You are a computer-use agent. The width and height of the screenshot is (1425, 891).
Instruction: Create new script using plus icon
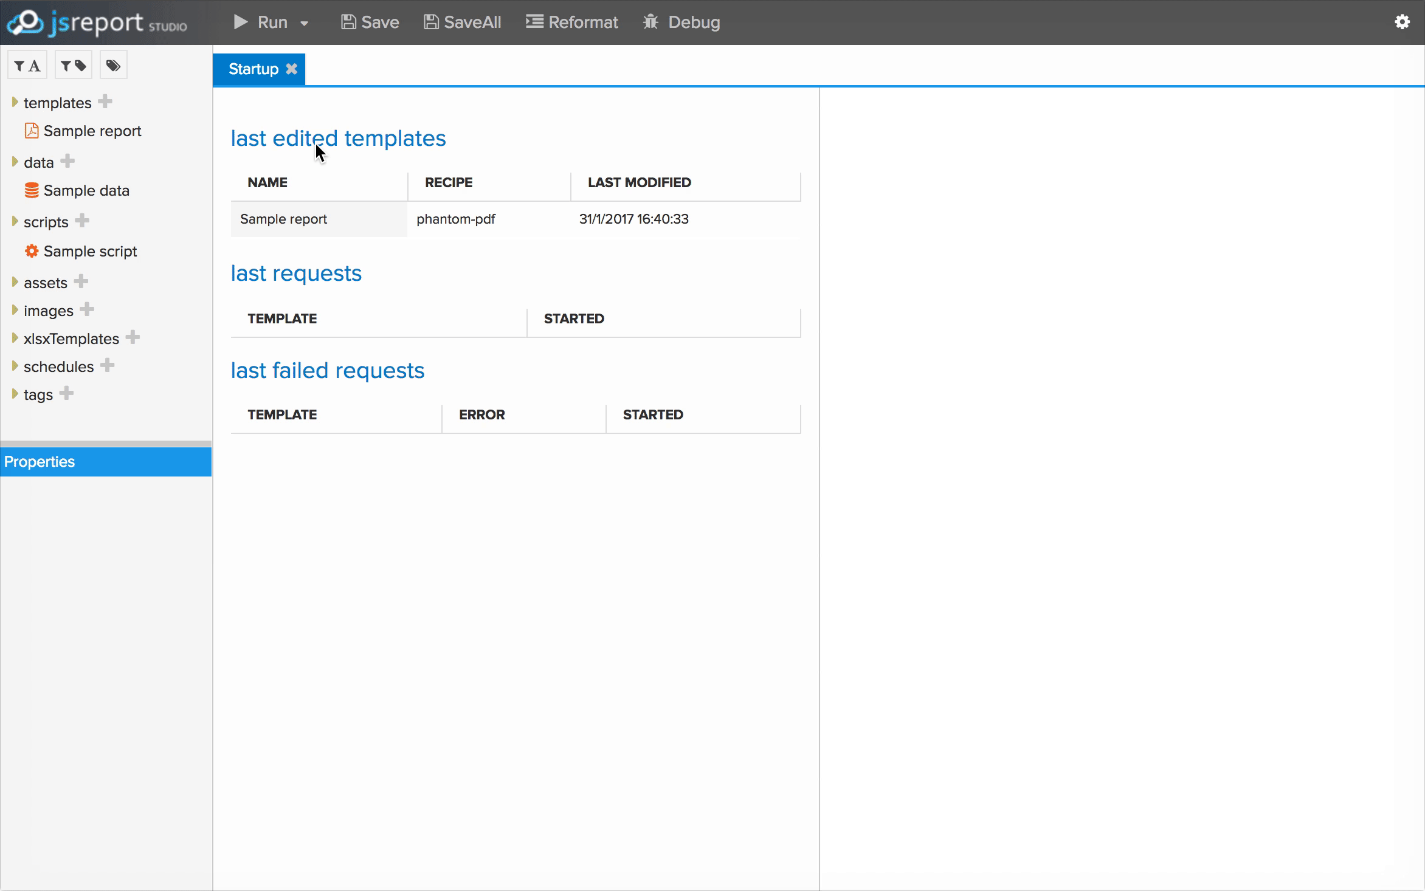tap(82, 221)
